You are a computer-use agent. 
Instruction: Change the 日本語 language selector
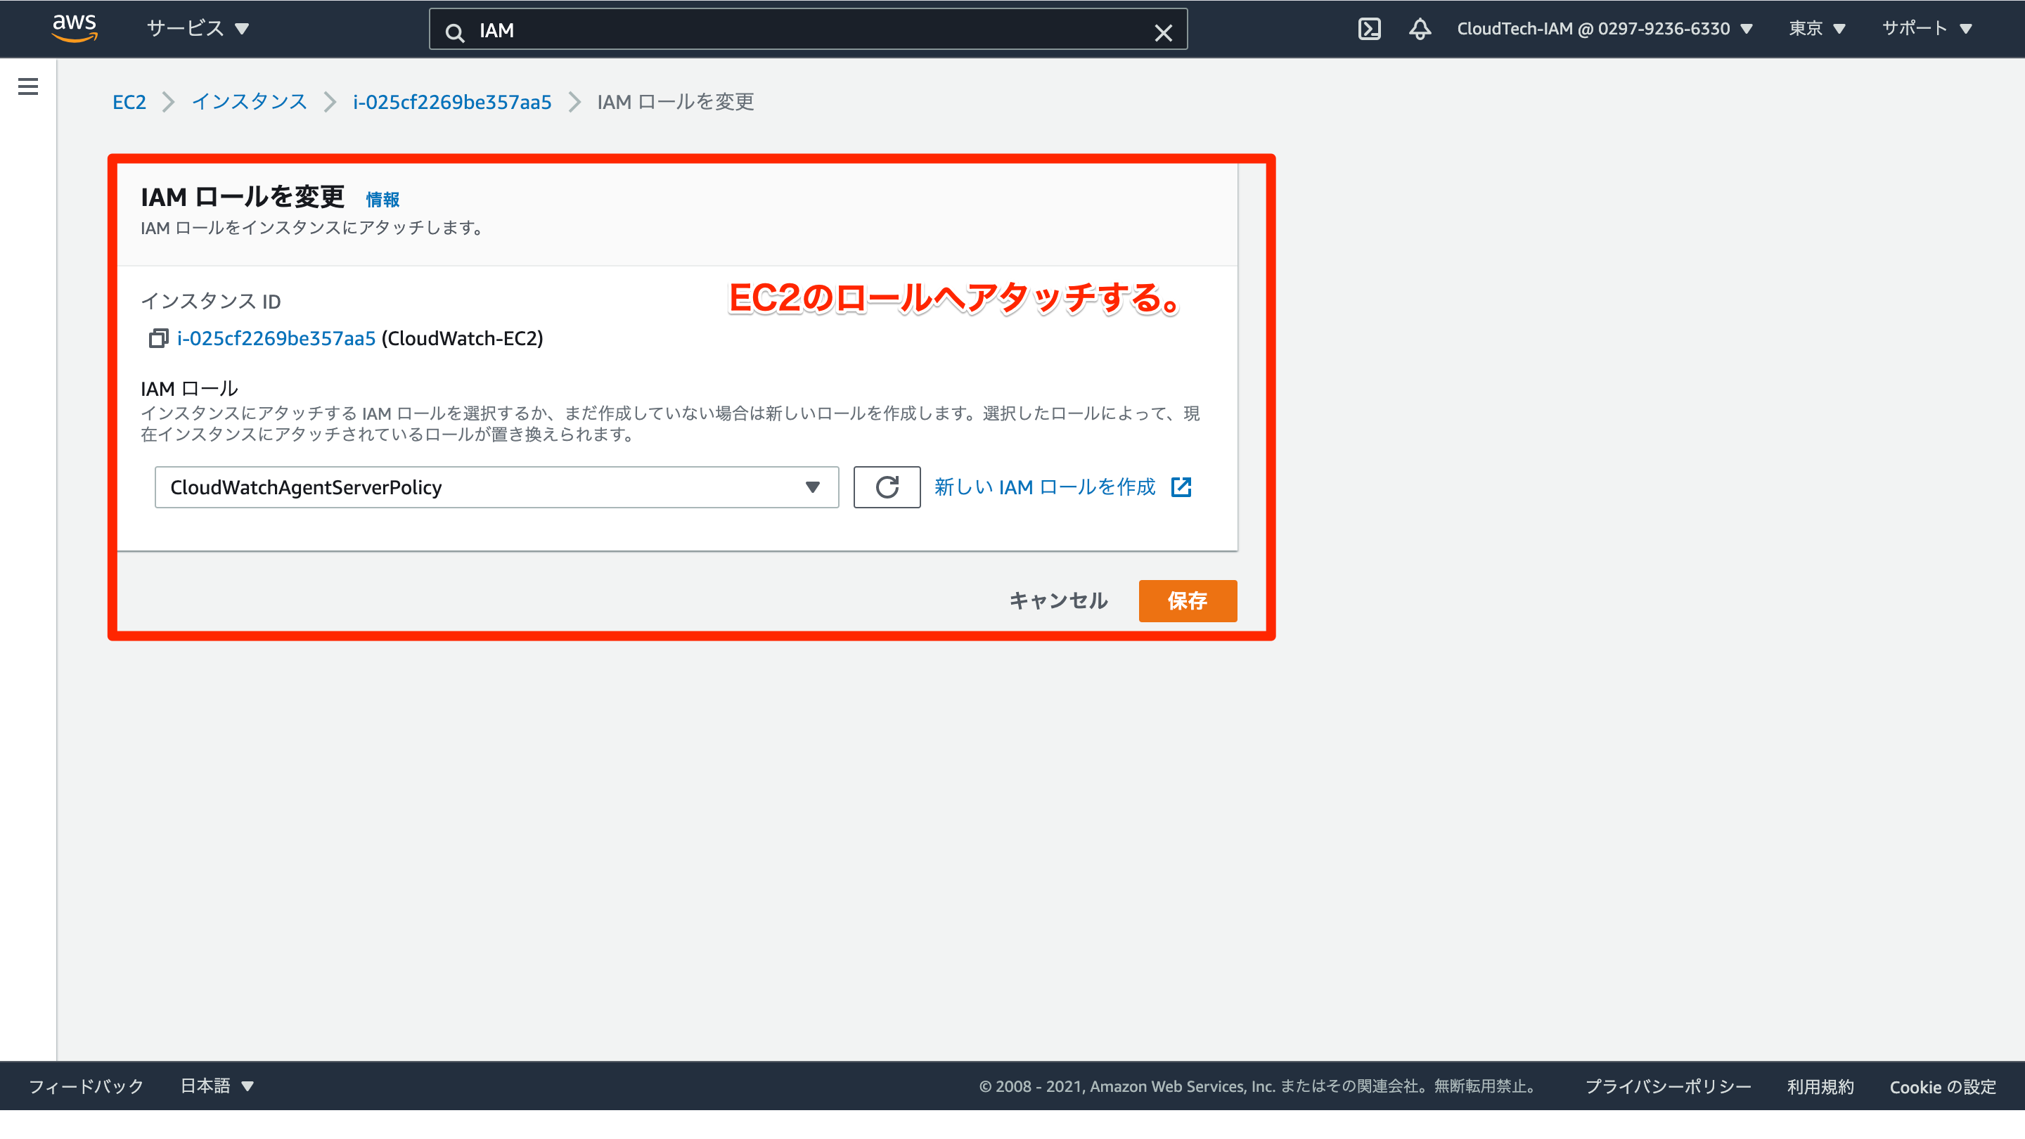point(217,1086)
